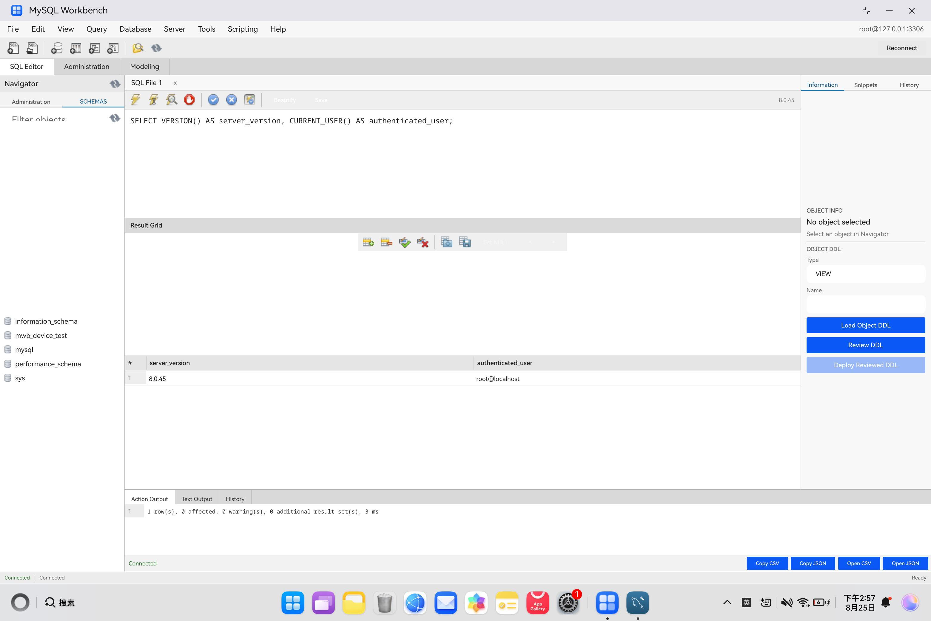Open an SQL script file icon

coord(32,48)
